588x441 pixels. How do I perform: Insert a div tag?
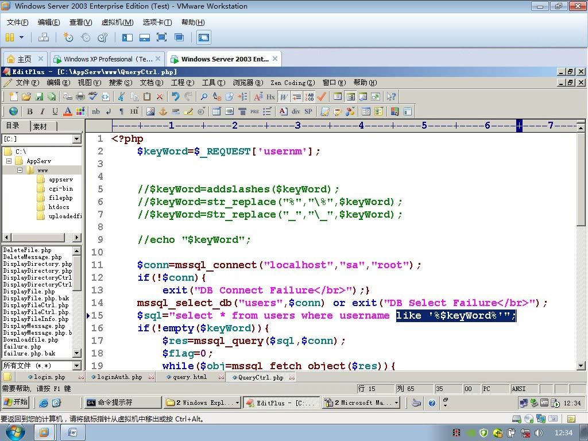coord(296,111)
